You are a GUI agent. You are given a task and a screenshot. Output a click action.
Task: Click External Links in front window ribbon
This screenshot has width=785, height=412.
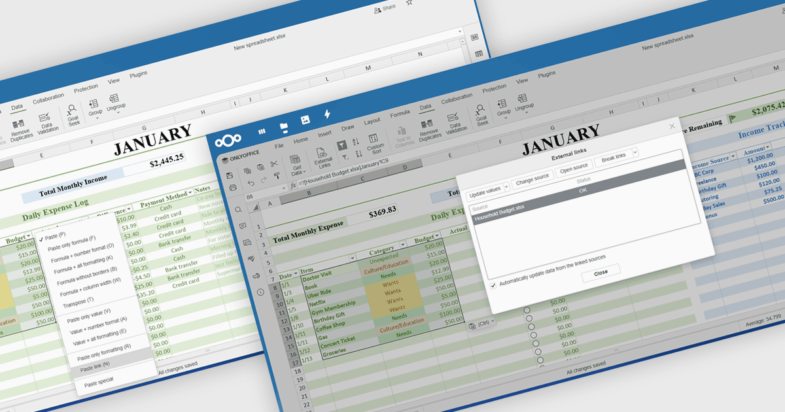pos(323,157)
